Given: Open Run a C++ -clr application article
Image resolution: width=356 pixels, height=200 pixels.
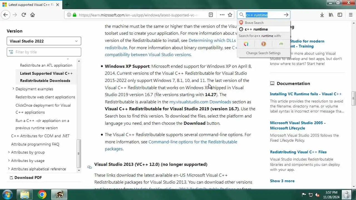Looking at the screenshot, I should tap(42, 124).
